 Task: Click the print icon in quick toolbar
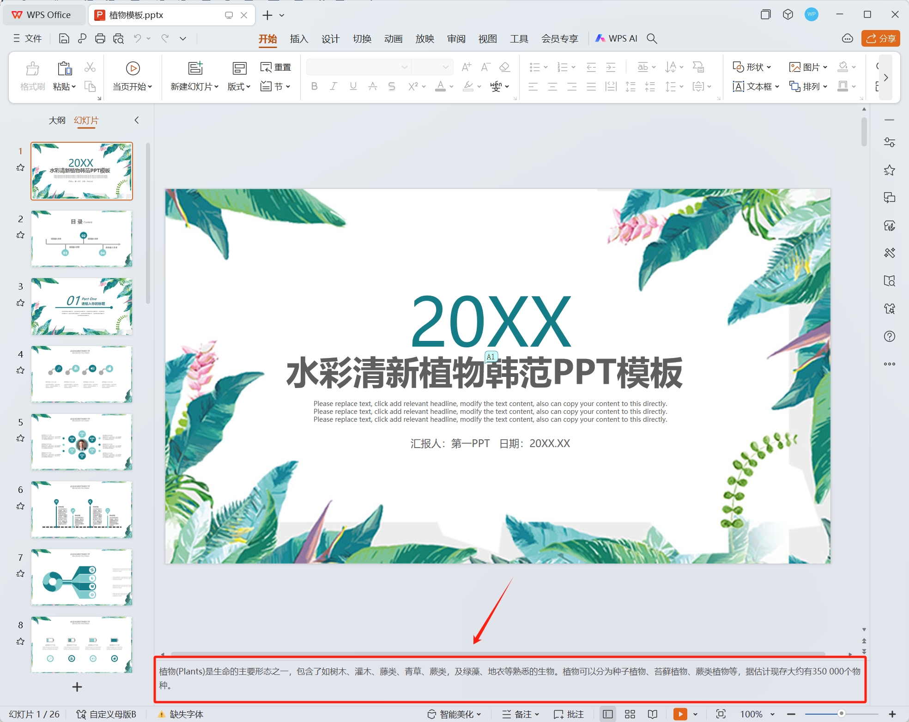[x=100, y=39]
